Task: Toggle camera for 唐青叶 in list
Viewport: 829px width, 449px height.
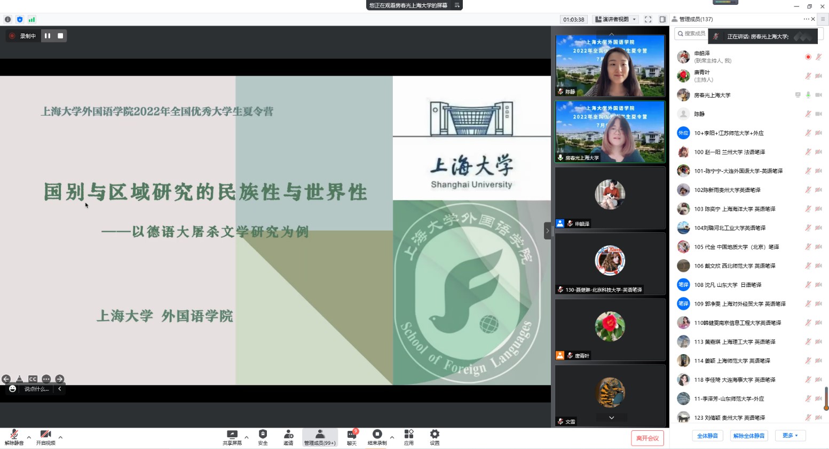Action: coord(818,76)
